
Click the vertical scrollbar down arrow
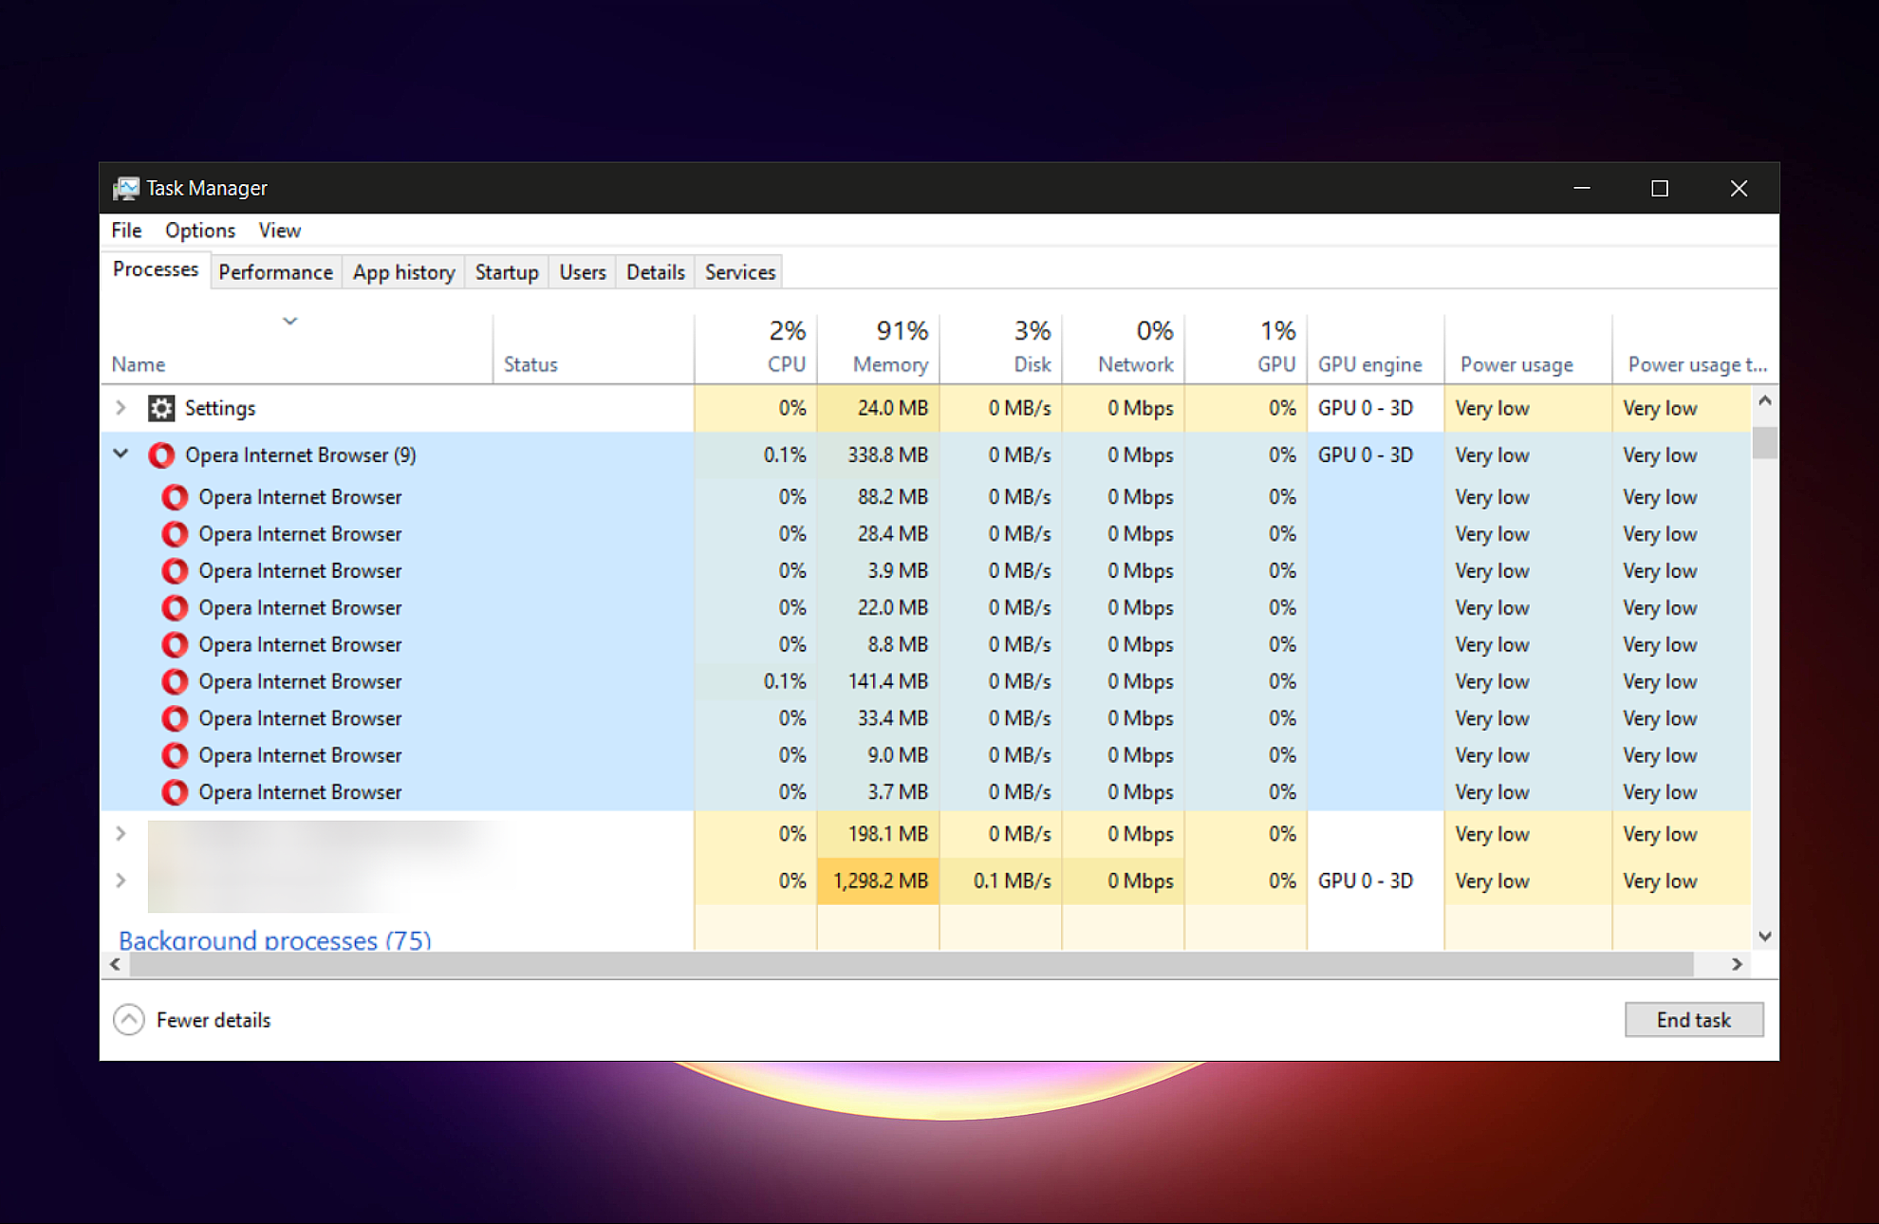click(1765, 937)
